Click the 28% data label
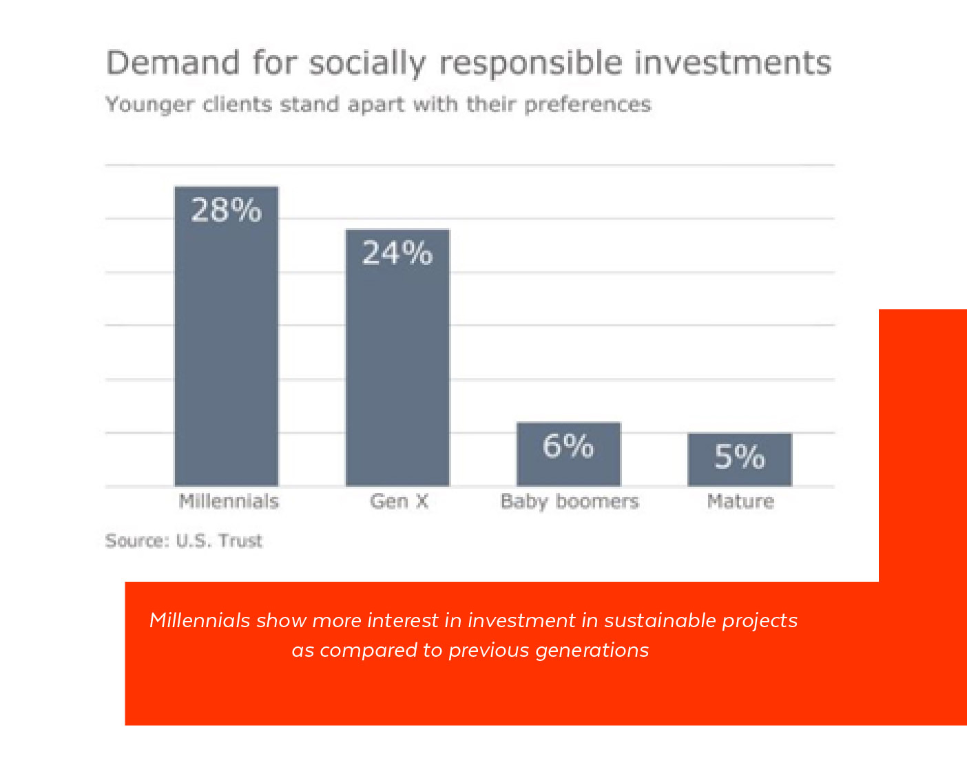 pos(227,210)
